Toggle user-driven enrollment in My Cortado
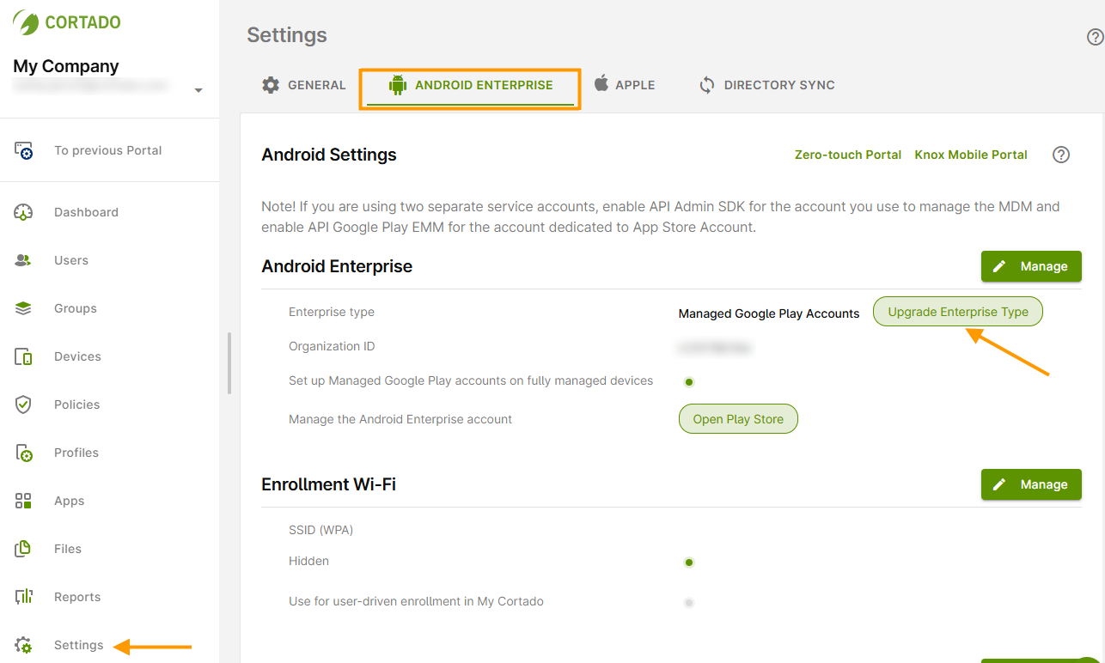 pos(689,603)
